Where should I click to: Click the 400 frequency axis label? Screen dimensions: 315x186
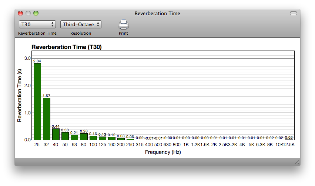pyautogui.click(x=149, y=145)
